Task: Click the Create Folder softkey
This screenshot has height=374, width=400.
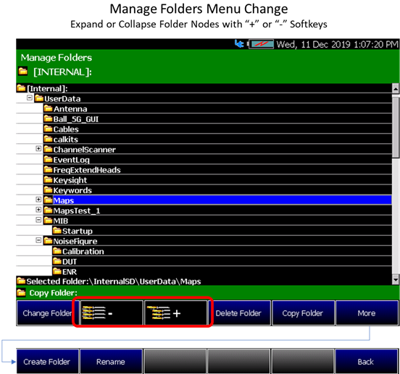Action: click(47, 362)
